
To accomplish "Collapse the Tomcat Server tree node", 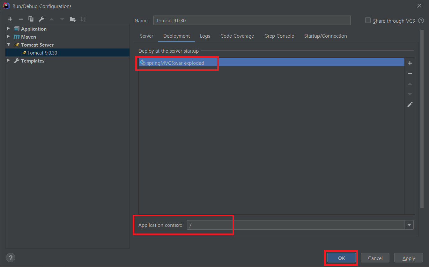I will [8, 45].
